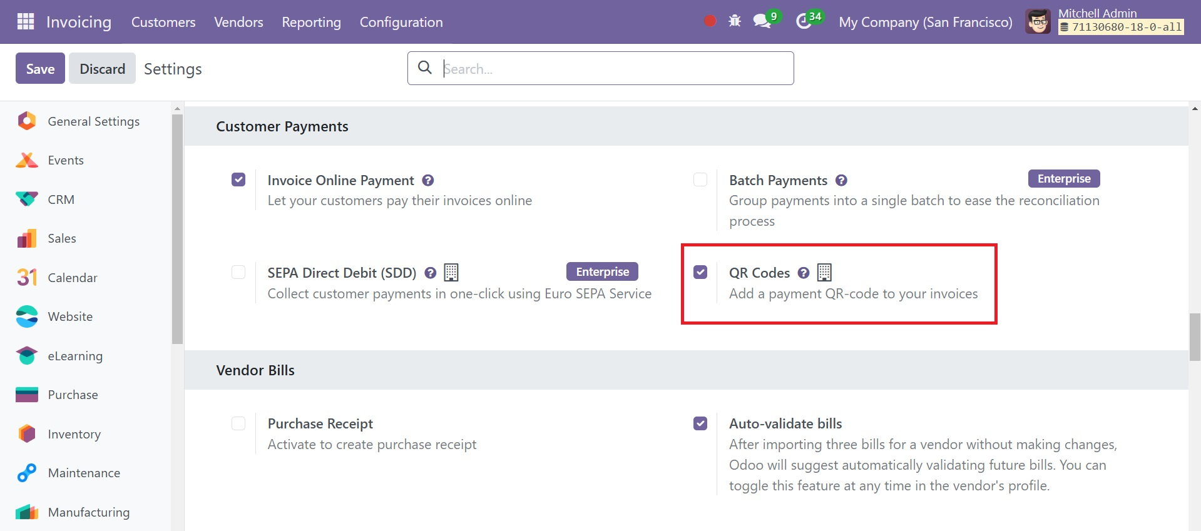
Task: Click Enterprise badge on Batch Payments
Action: pos(1064,179)
